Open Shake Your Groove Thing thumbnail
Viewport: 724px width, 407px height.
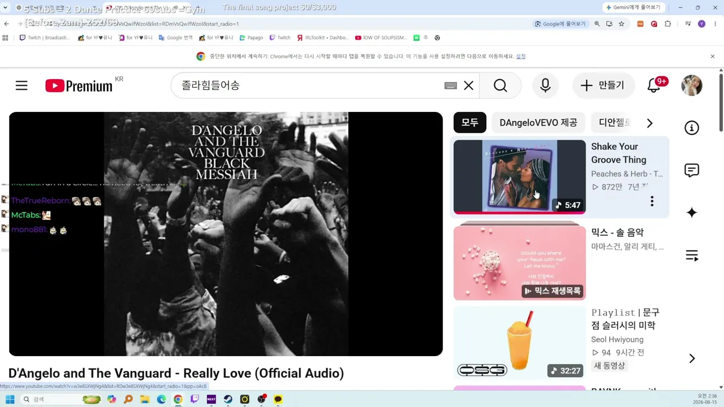pos(519,177)
